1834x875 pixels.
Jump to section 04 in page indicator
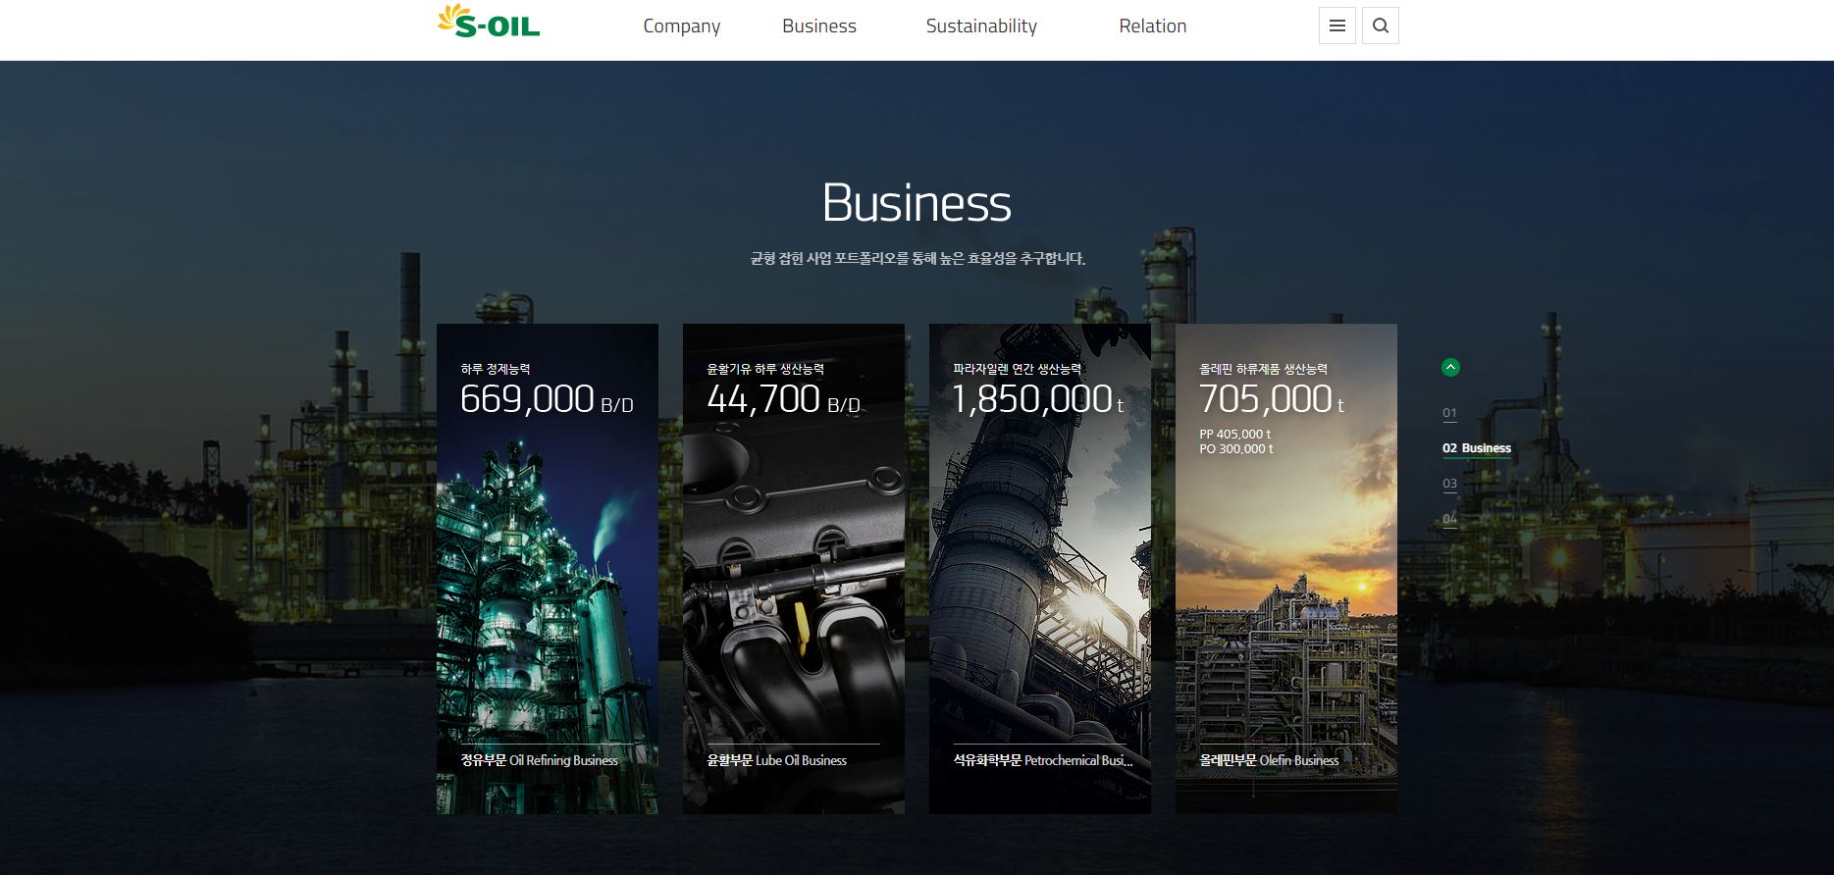pyautogui.click(x=1449, y=519)
